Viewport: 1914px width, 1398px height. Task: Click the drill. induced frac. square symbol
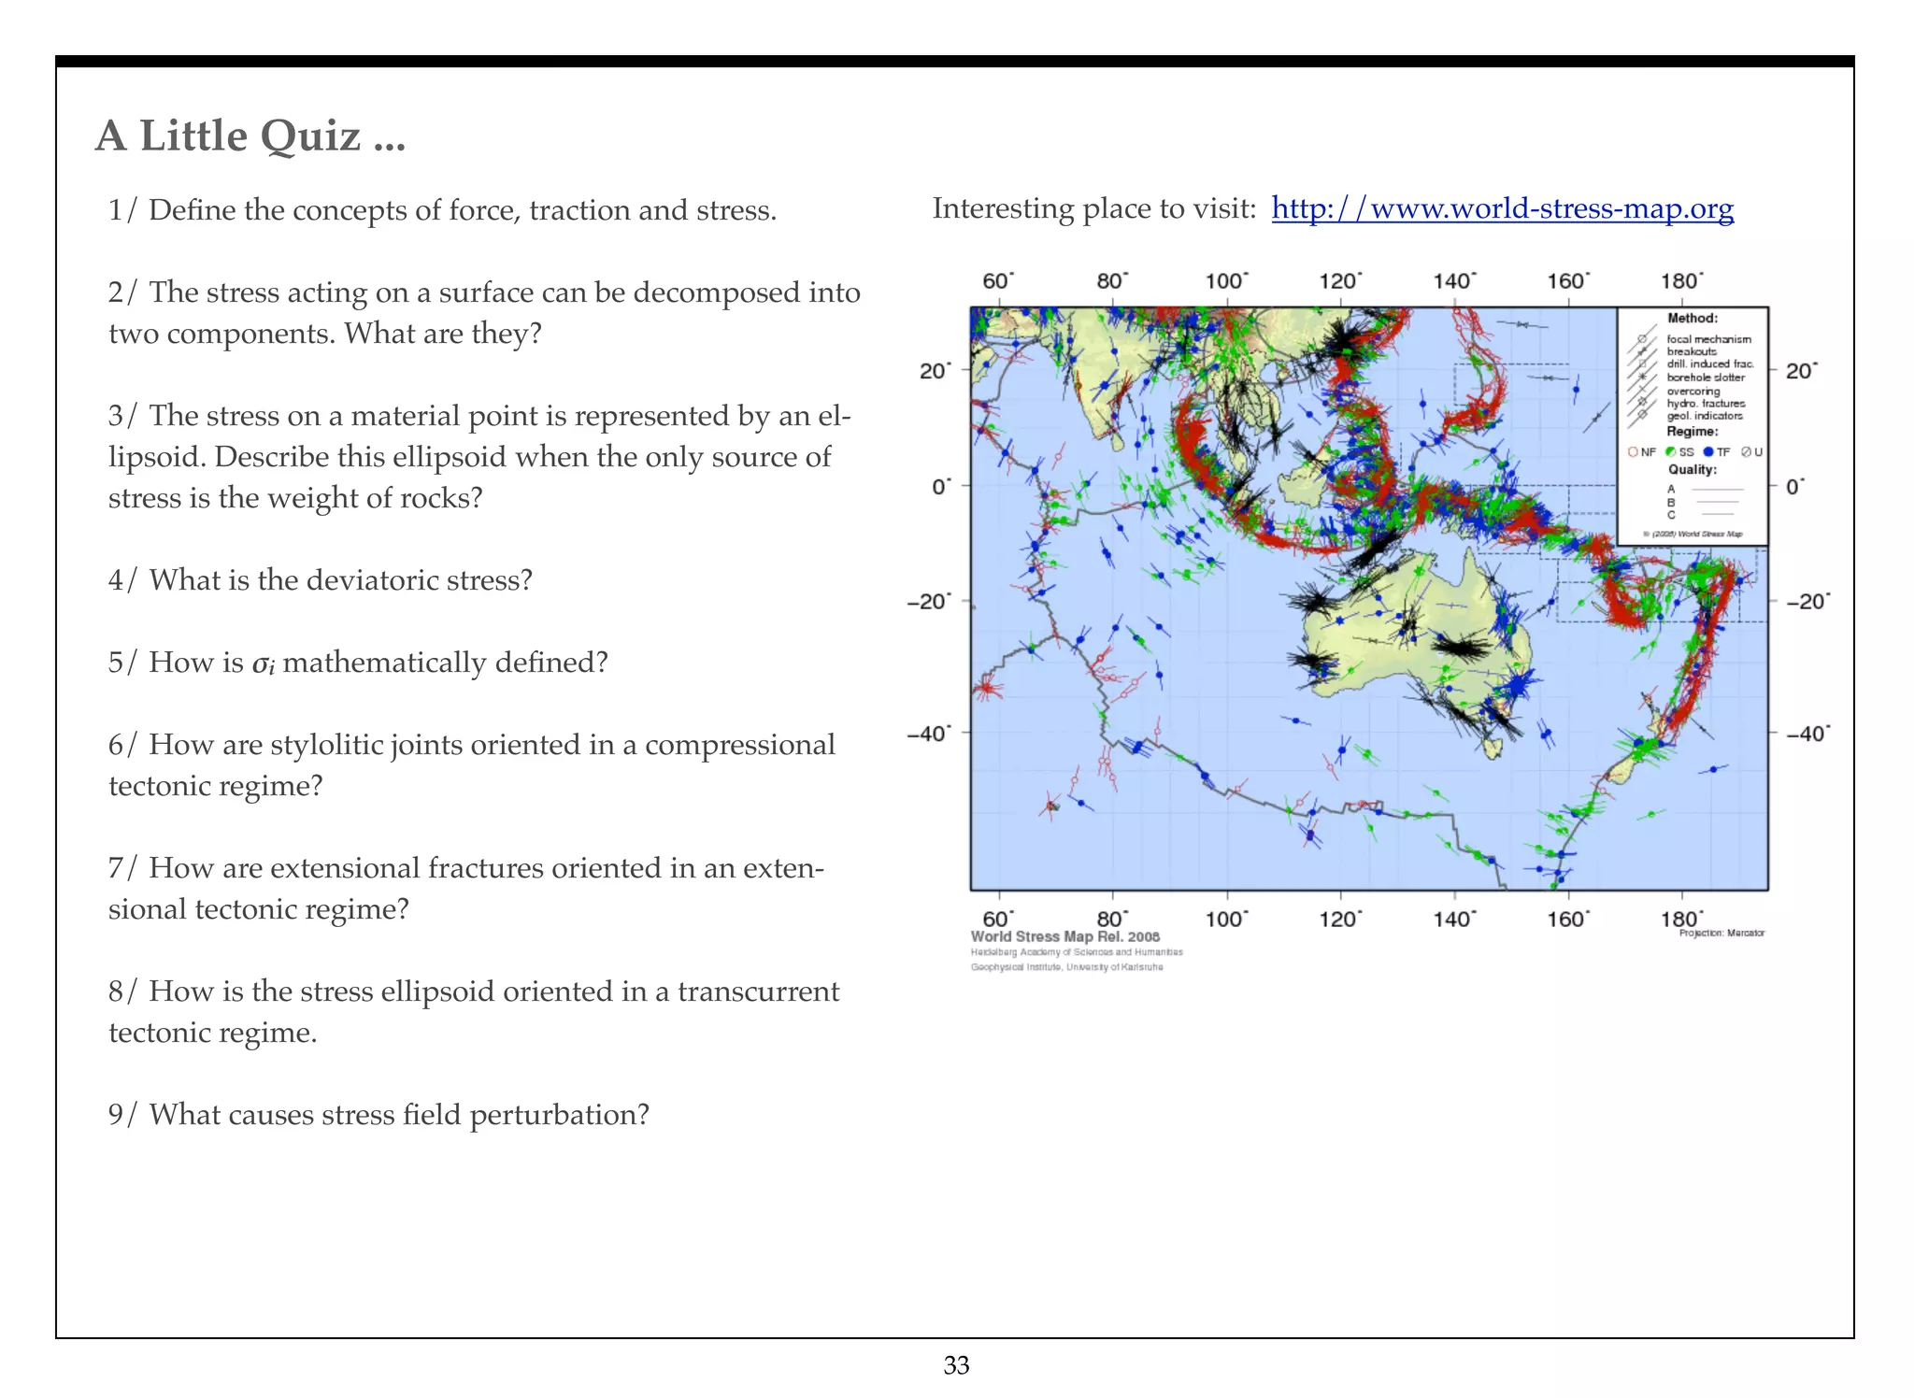tap(1642, 364)
